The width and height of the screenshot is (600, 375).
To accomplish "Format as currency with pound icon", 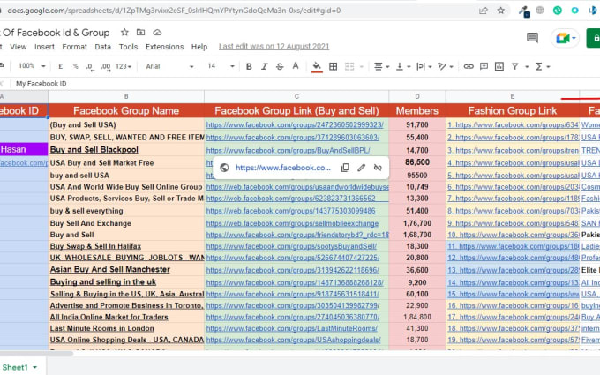I will (x=61, y=66).
